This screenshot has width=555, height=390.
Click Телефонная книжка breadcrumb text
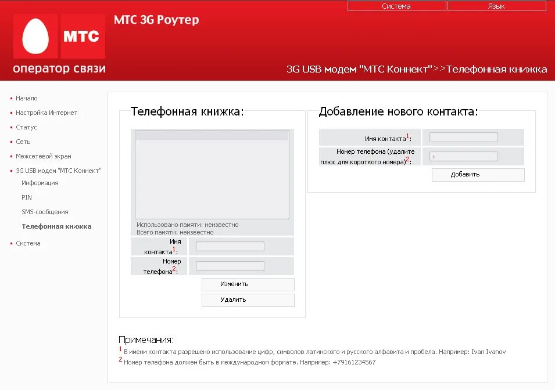pyautogui.click(x=497, y=69)
